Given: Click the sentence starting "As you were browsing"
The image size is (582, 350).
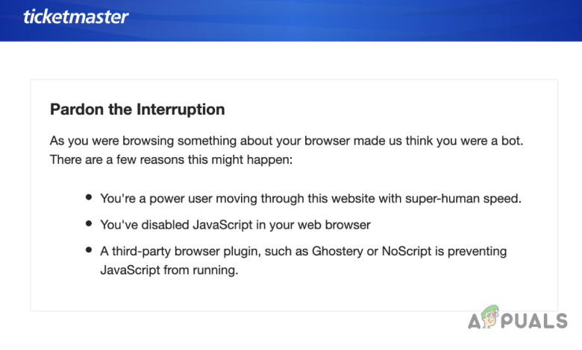Looking at the screenshot, I should [x=291, y=140].
